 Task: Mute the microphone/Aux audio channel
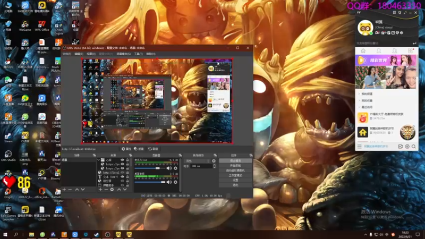click(x=169, y=168)
